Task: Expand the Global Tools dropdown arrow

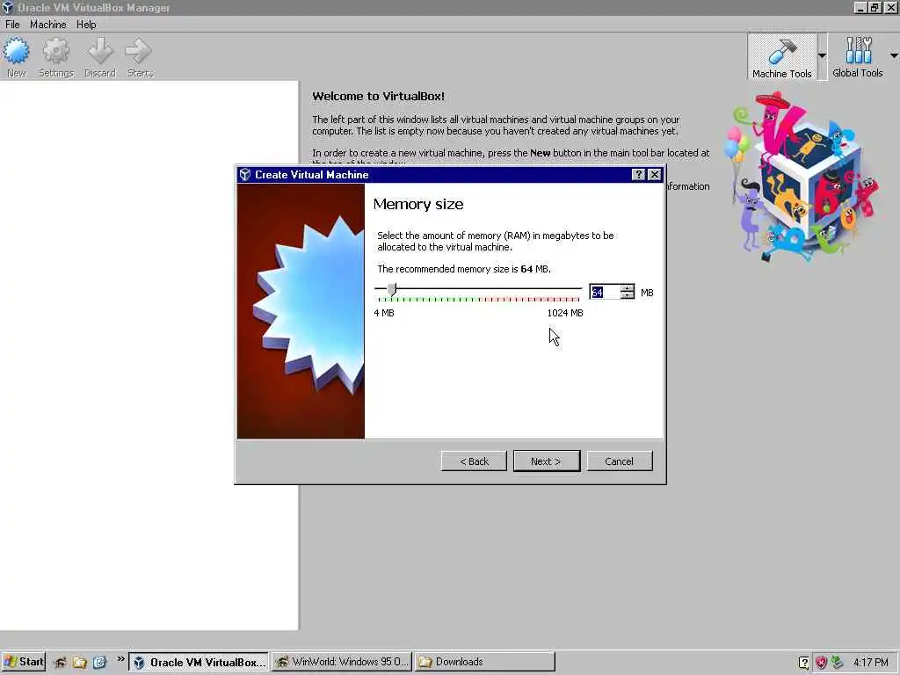Action: click(x=894, y=55)
